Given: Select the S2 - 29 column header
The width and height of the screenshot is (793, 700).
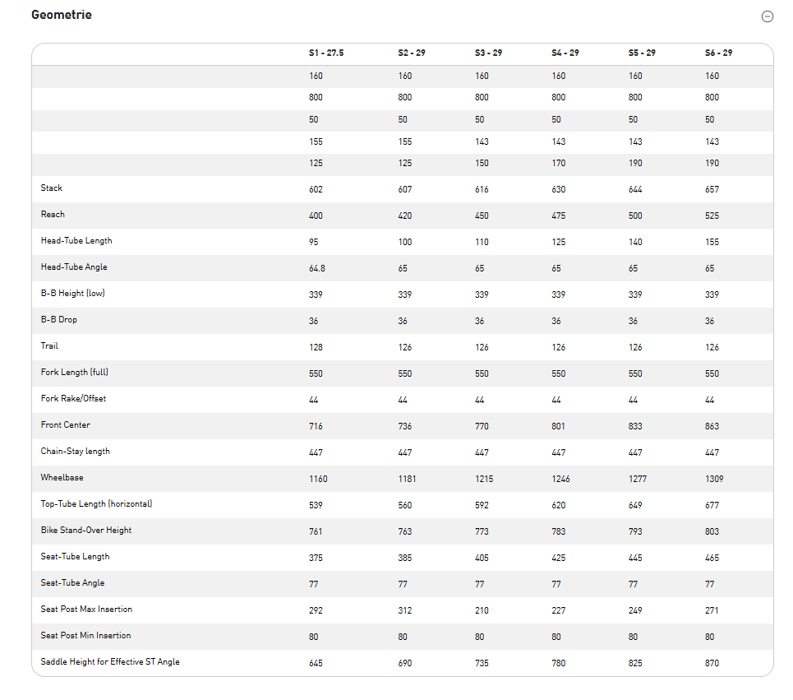Looking at the screenshot, I should (x=411, y=53).
